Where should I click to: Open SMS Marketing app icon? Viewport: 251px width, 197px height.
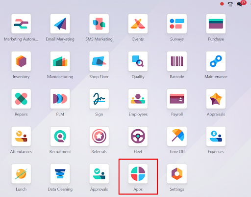pos(99,24)
